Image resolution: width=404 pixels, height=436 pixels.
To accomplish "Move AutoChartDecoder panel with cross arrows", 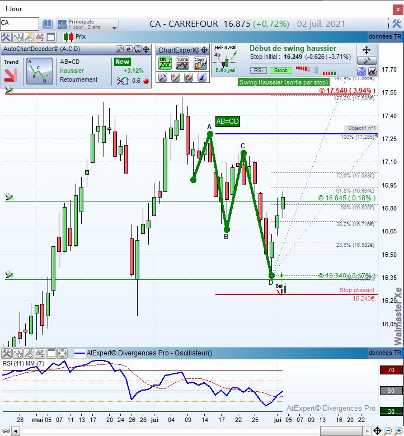I will click(x=146, y=49).
